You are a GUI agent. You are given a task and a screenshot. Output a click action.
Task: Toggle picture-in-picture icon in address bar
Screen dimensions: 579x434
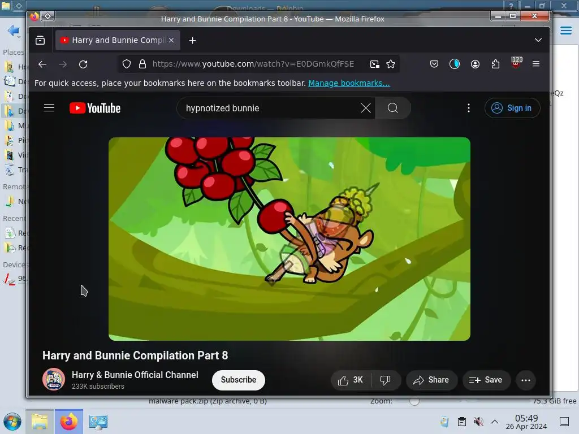pos(374,64)
